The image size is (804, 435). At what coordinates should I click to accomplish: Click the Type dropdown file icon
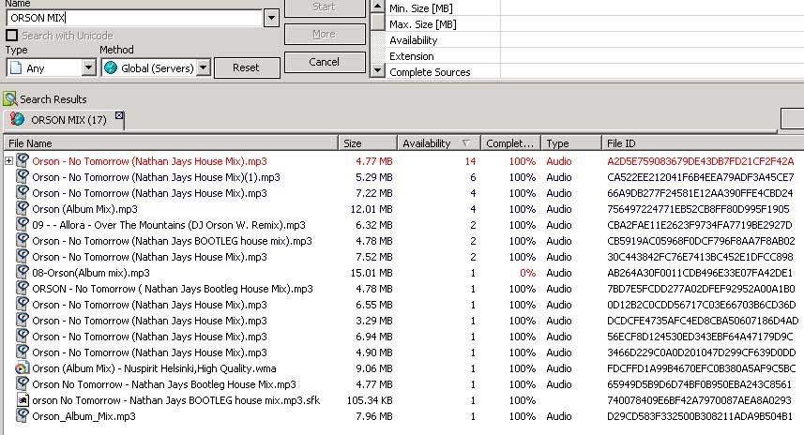16,67
